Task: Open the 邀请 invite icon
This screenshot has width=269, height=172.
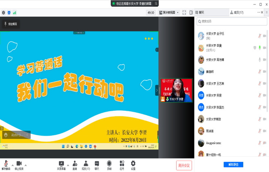Action: (75, 165)
